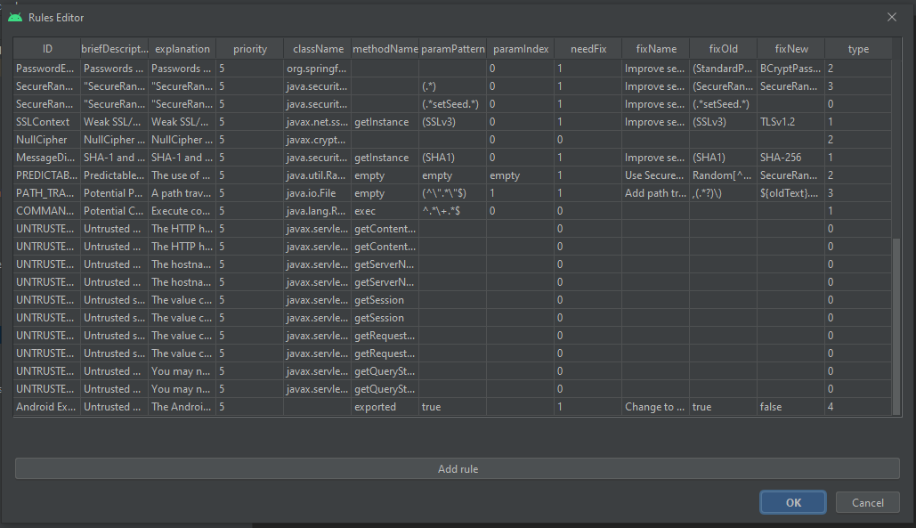Click the 'org.springf...' className cell
Viewport: 916px width, 528px height.
coord(318,69)
